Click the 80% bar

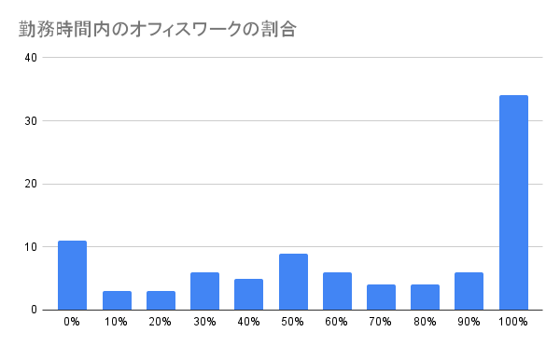point(425,298)
